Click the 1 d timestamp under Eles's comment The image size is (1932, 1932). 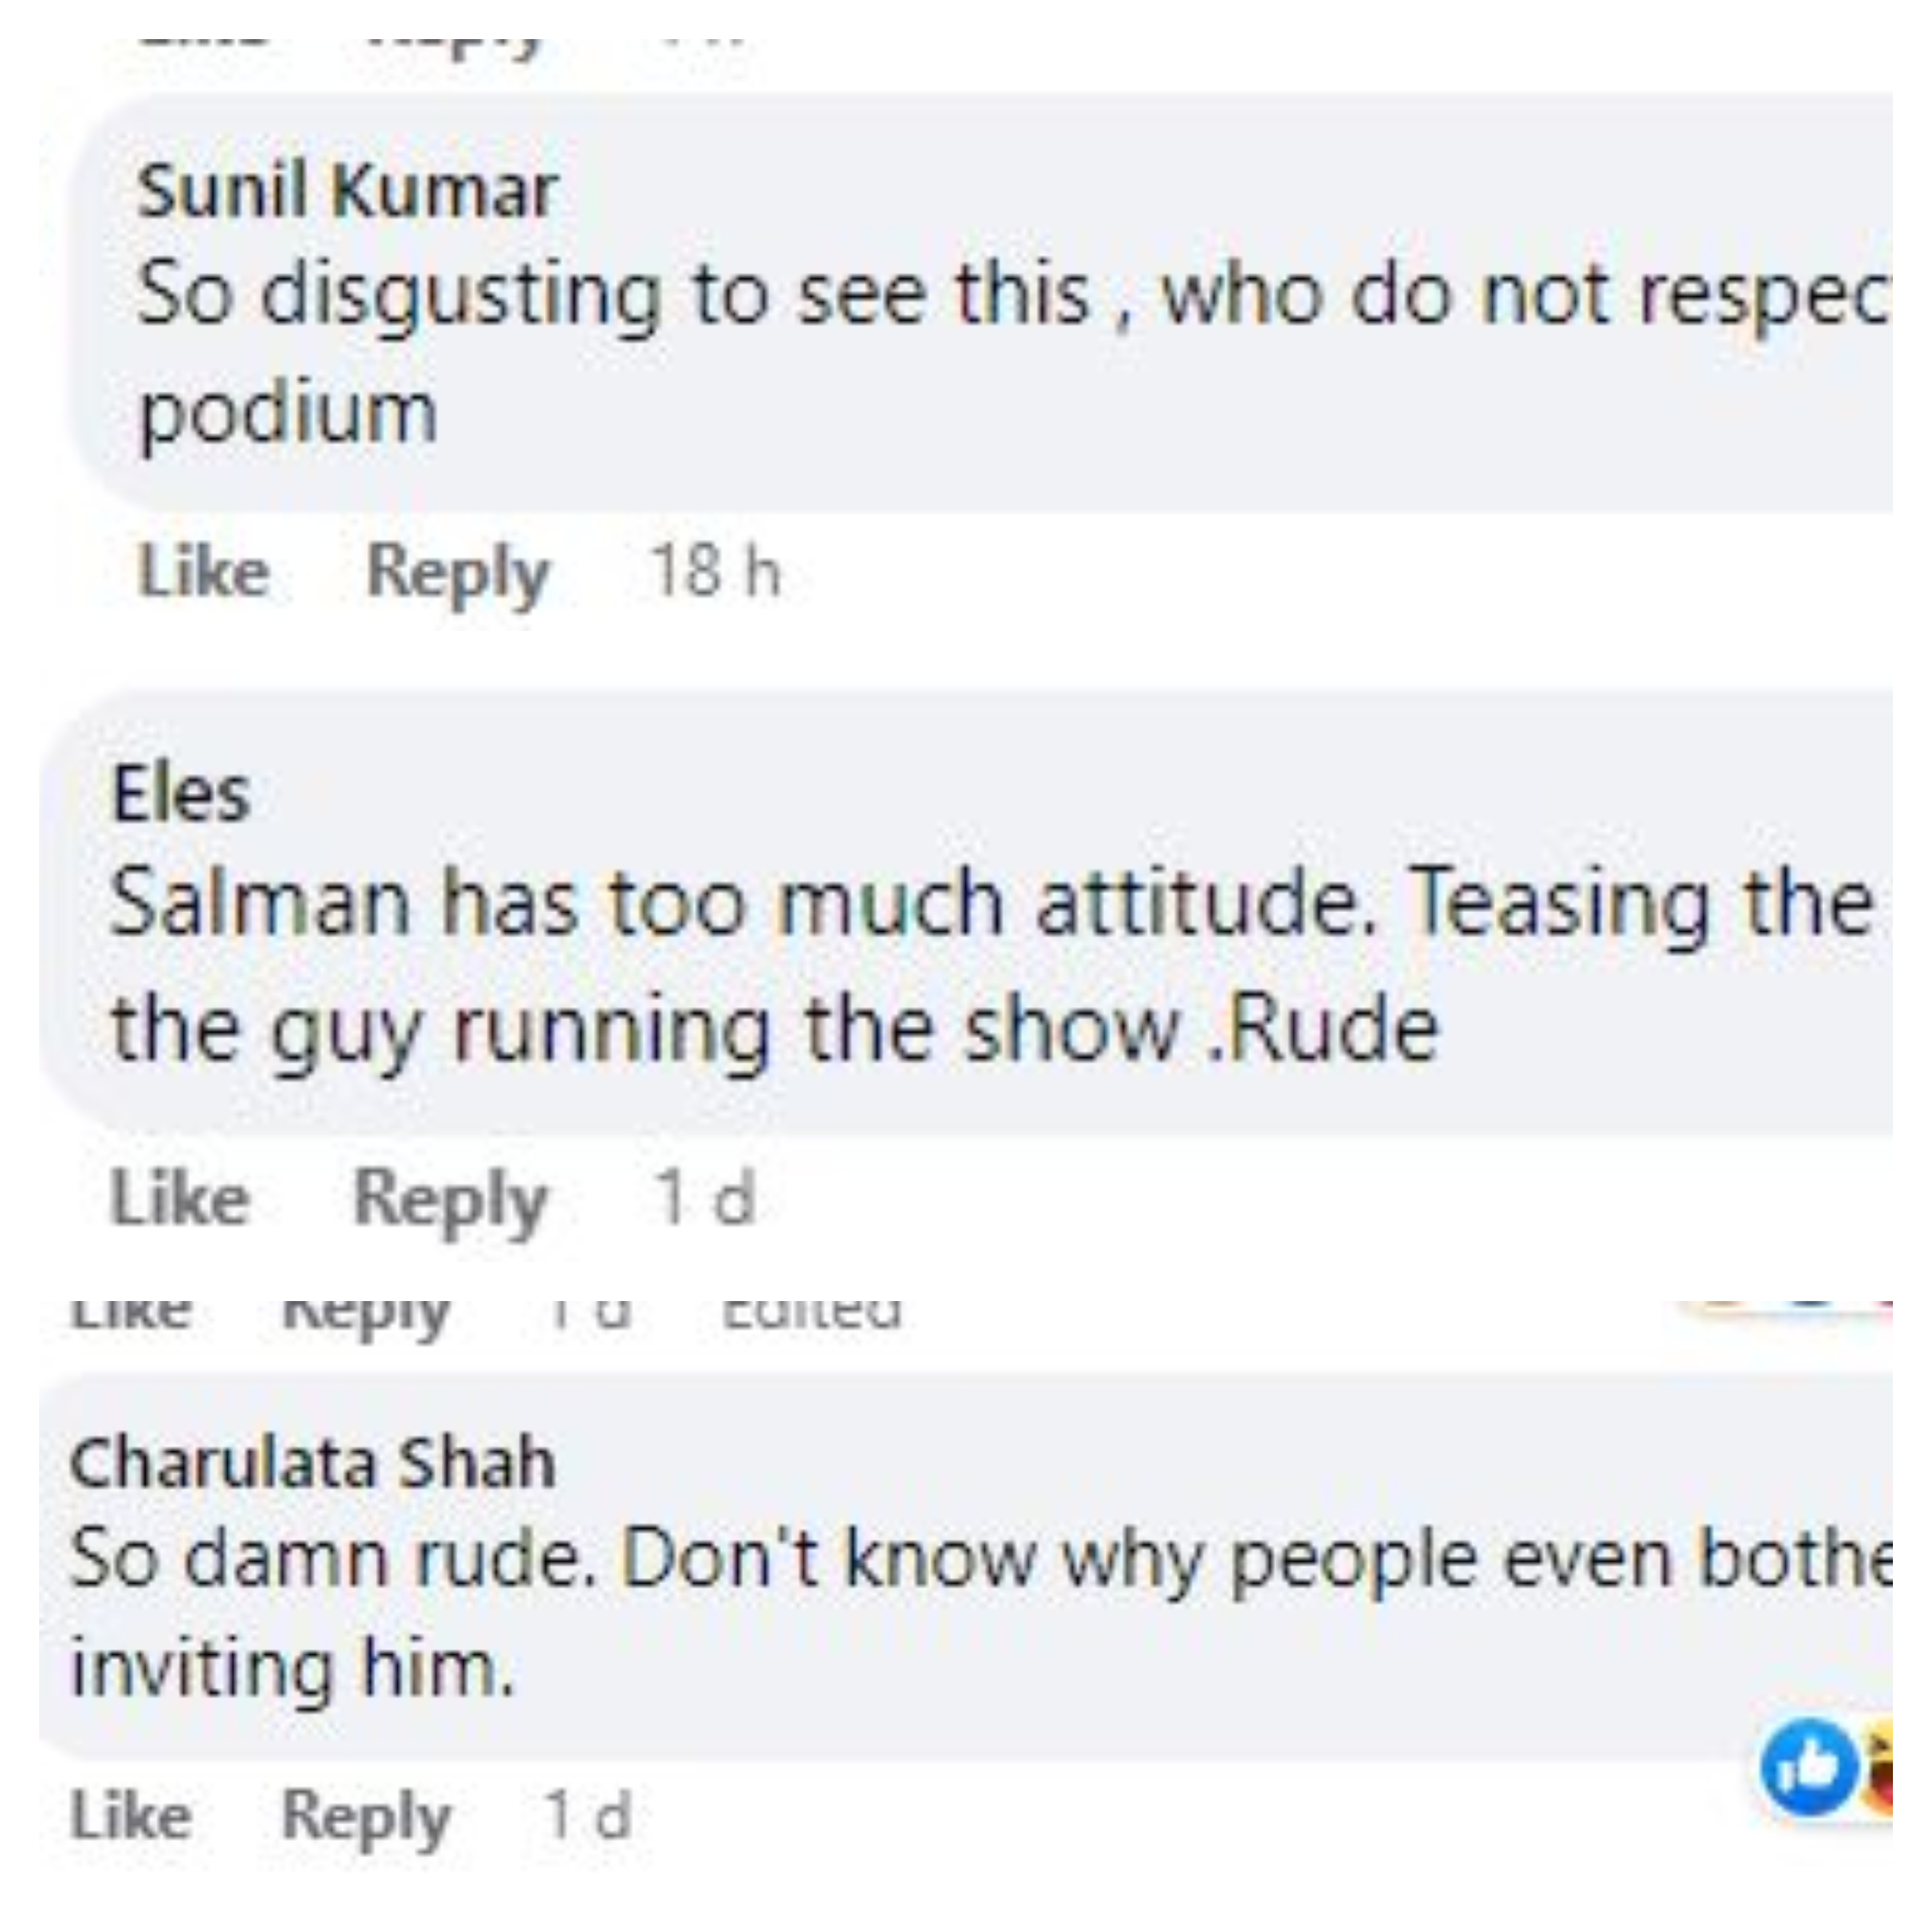click(704, 1197)
